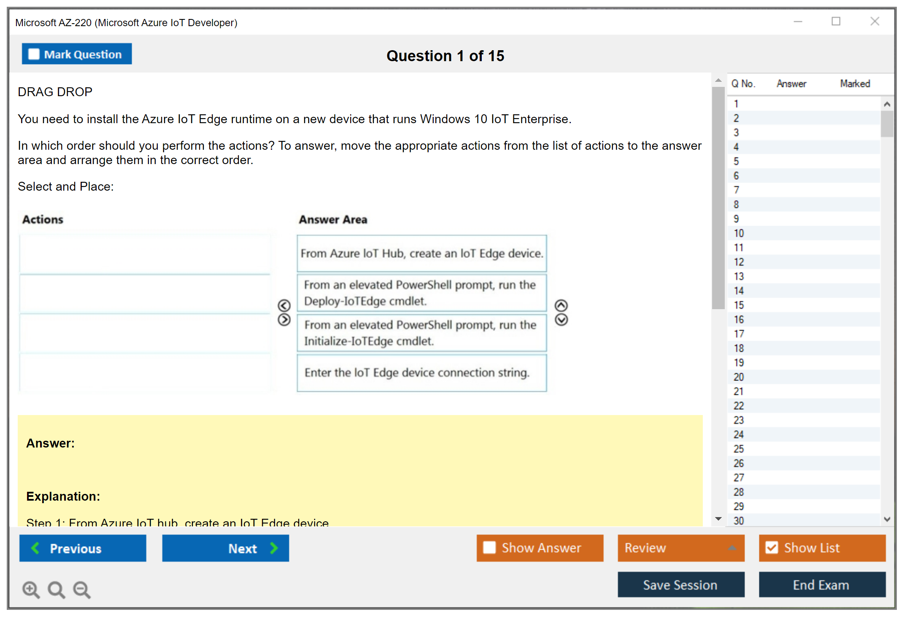The width and height of the screenshot is (907, 620).
Task: Click question pane scroll down arrow
Action: 718,519
